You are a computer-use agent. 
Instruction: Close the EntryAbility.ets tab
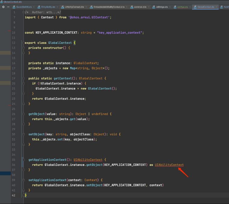pos(57,7)
